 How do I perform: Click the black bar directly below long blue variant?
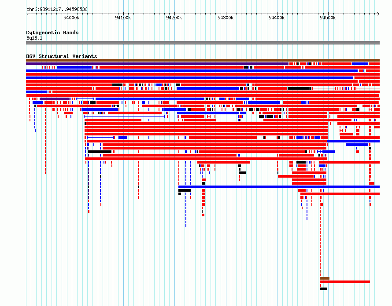pyautogui.click(x=185, y=190)
